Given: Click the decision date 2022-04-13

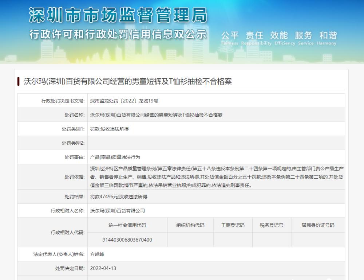Looking at the screenshot, I should point(103,268).
